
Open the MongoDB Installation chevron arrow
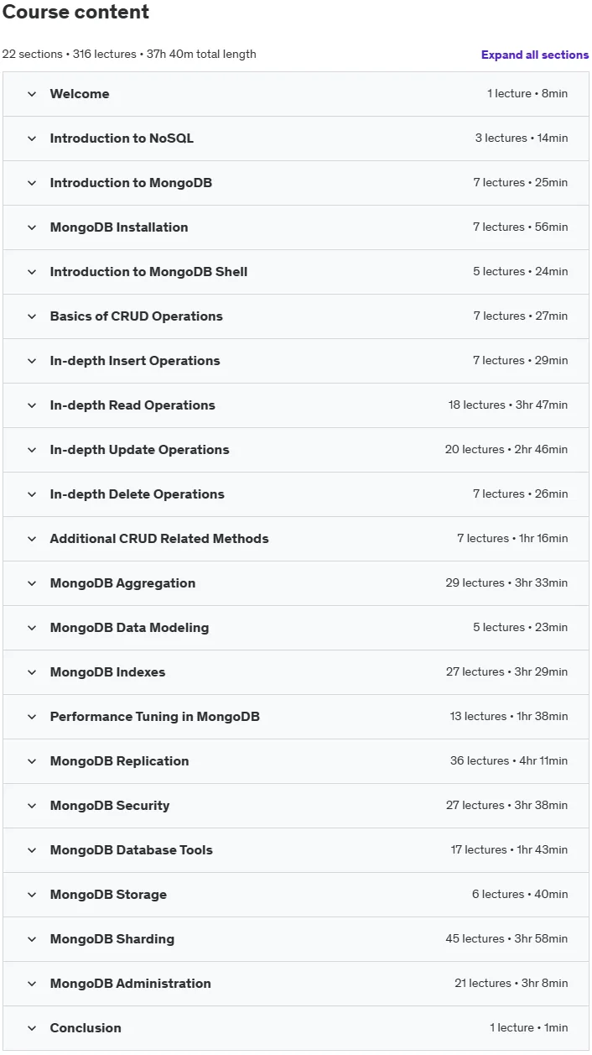click(x=32, y=227)
